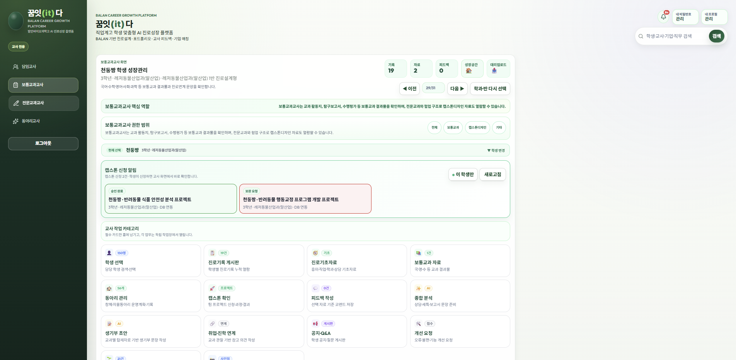The height and width of the screenshot is (360, 736).
Task: Click the 29/31 student counter
Action: tap(433, 88)
